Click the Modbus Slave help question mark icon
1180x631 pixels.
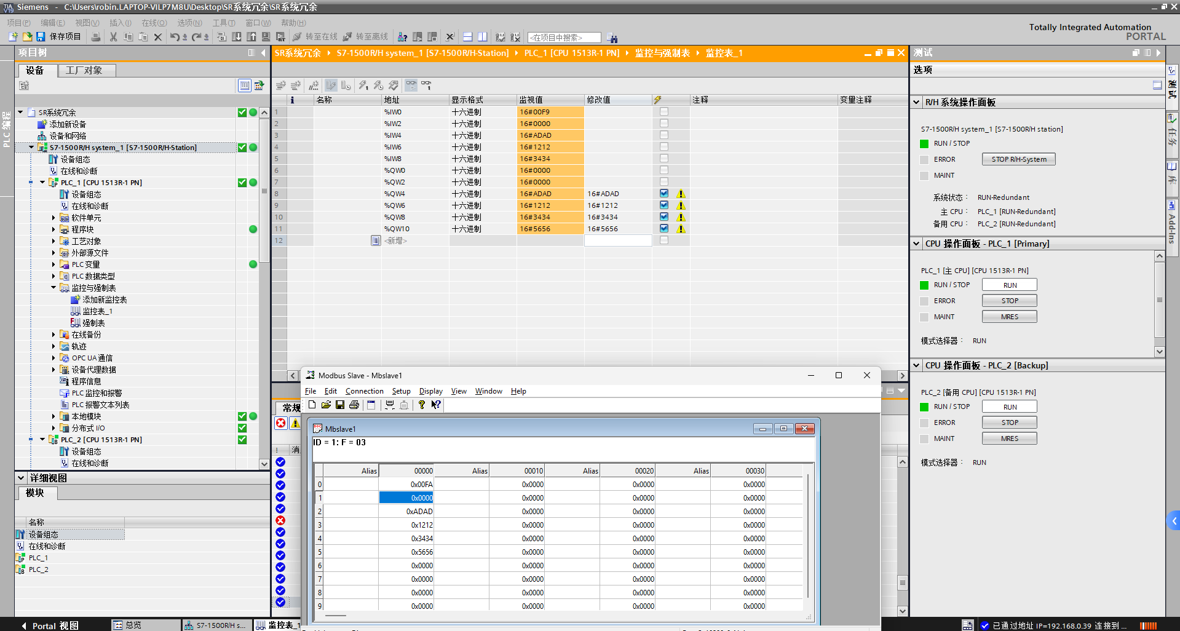point(421,405)
